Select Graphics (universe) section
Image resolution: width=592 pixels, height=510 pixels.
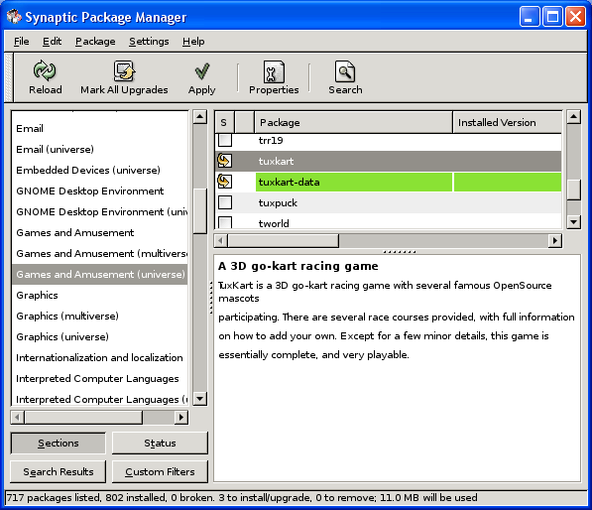100,336
